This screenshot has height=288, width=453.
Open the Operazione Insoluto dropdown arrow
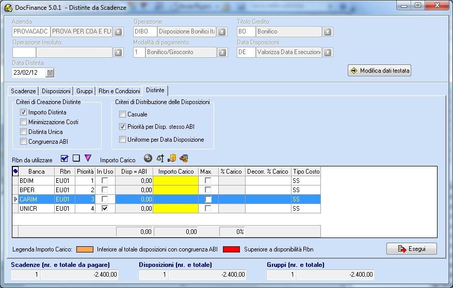[118, 52]
